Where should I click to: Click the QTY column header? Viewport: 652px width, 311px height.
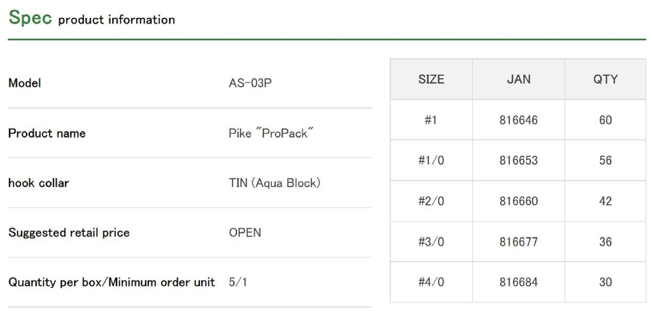pos(605,79)
